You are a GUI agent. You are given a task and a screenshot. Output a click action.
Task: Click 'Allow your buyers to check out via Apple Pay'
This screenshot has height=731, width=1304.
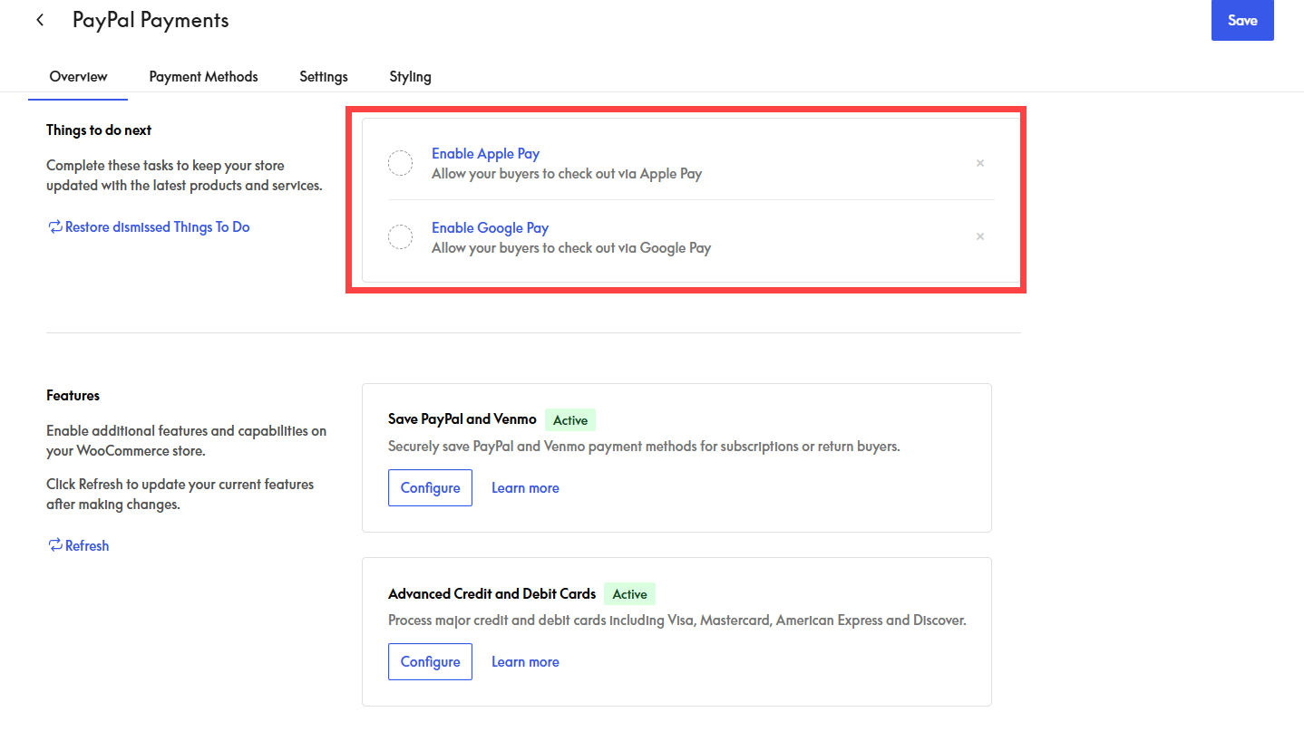pos(567,174)
